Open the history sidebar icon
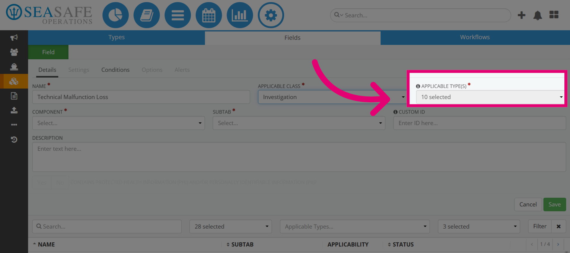The image size is (570, 253). [14, 139]
